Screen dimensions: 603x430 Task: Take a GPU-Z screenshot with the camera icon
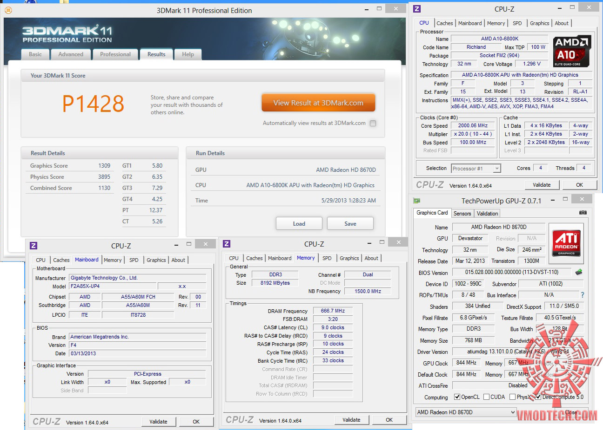pyautogui.click(x=583, y=213)
